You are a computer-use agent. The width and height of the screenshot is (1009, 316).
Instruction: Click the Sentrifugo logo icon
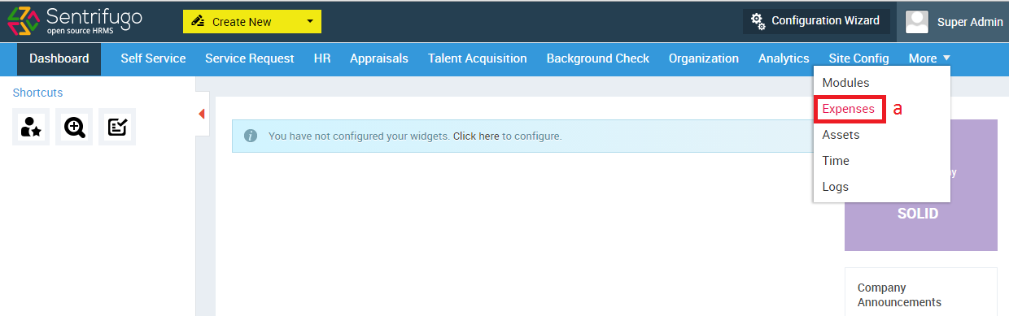[x=22, y=21]
